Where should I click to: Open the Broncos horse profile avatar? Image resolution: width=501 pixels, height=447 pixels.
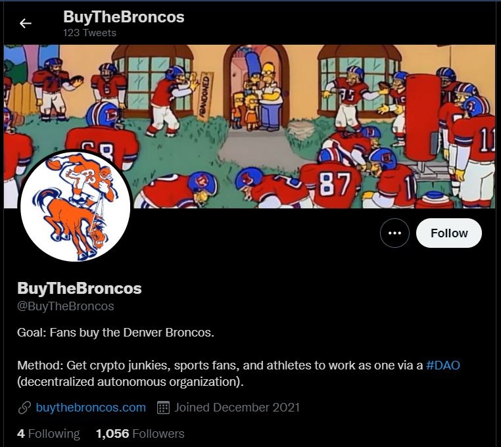(x=76, y=206)
